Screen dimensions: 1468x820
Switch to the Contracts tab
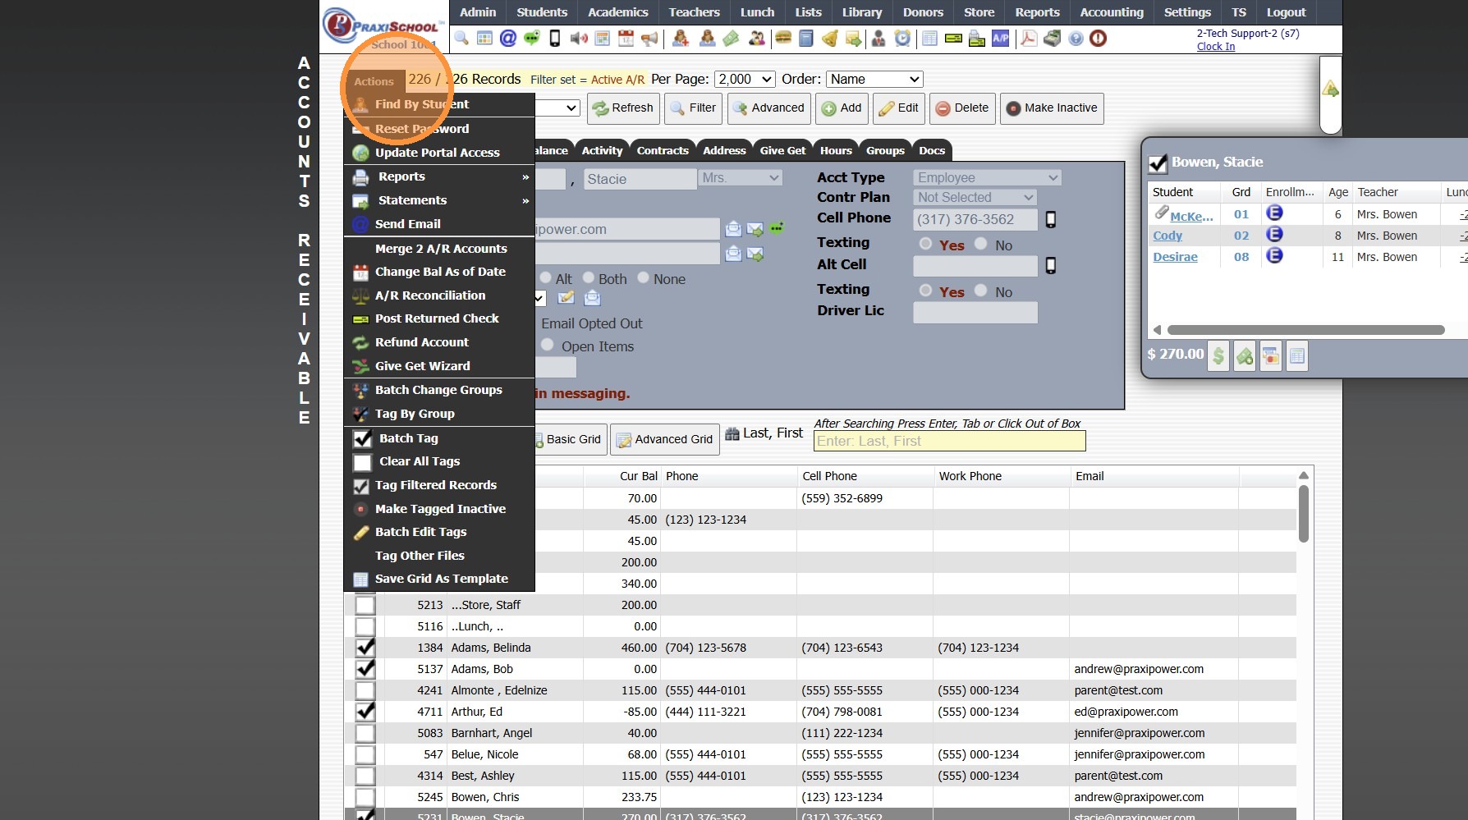(662, 150)
